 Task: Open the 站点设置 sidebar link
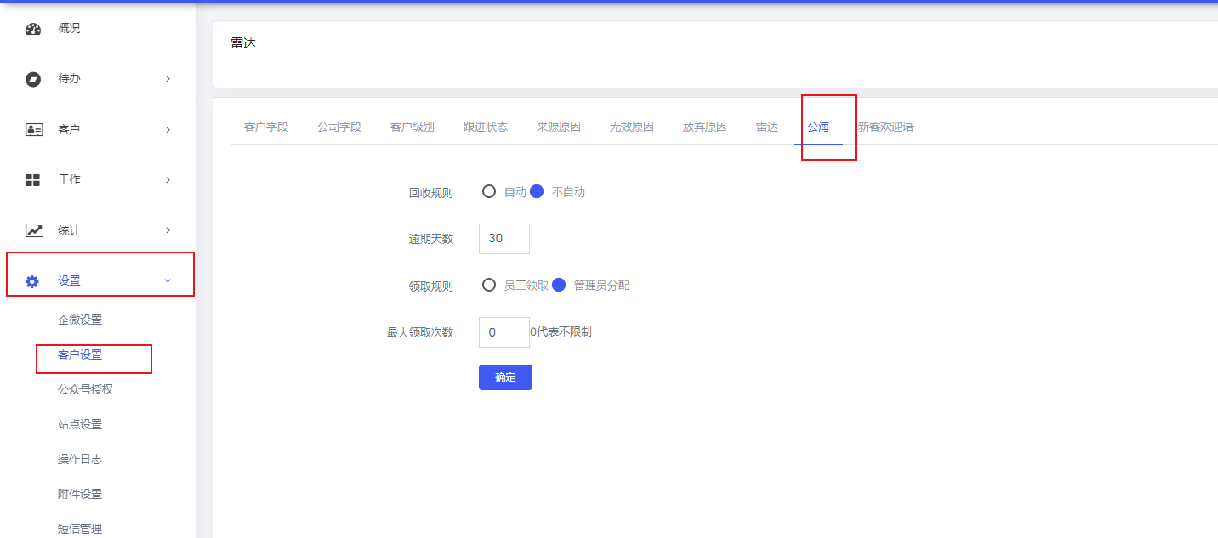pos(80,424)
